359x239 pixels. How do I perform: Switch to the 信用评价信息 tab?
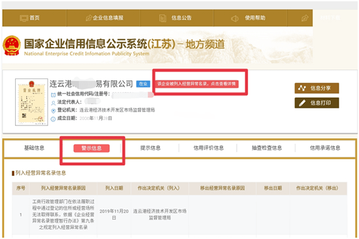[x=209, y=148]
